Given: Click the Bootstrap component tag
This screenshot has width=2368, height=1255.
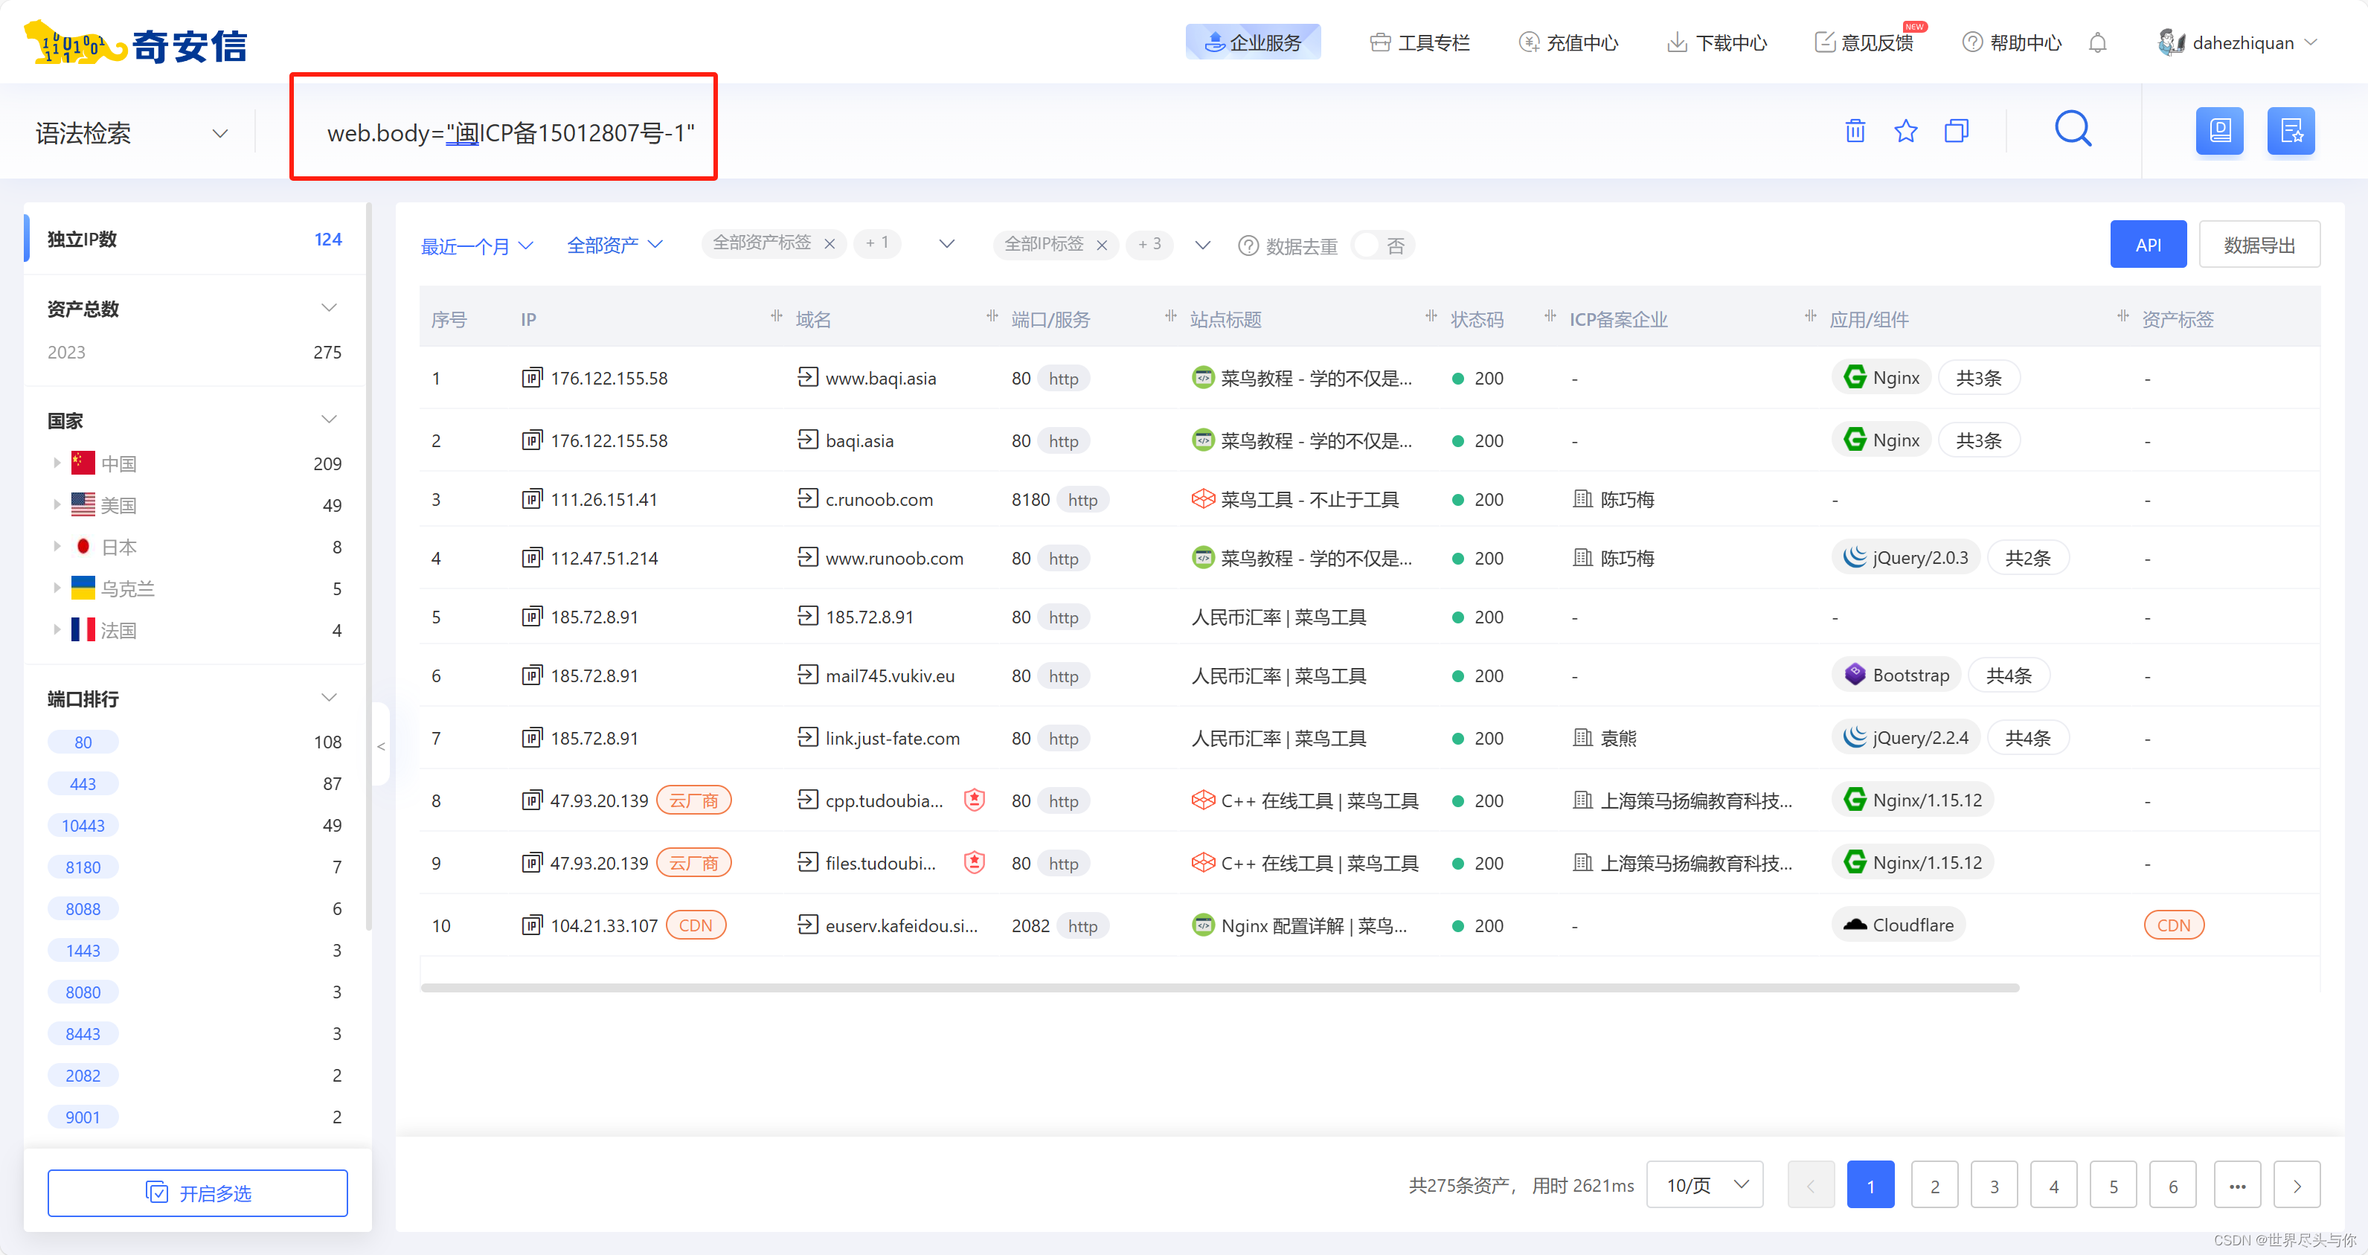Looking at the screenshot, I should click(x=1896, y=675).
